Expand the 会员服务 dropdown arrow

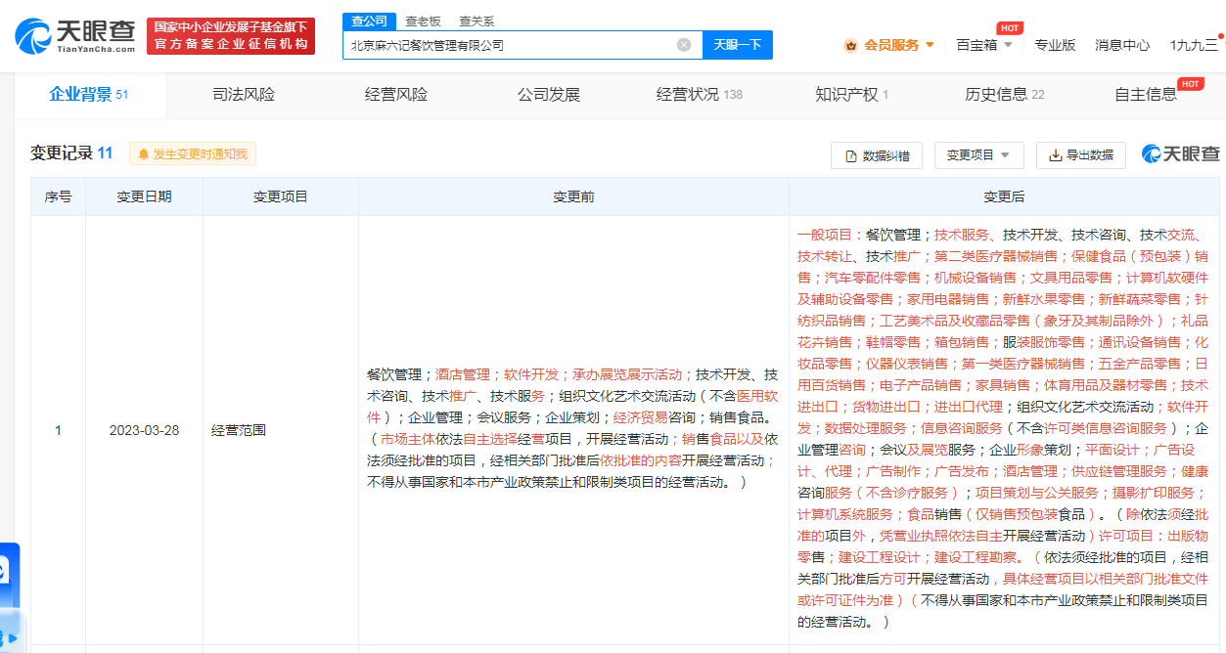tap(929, 45)
